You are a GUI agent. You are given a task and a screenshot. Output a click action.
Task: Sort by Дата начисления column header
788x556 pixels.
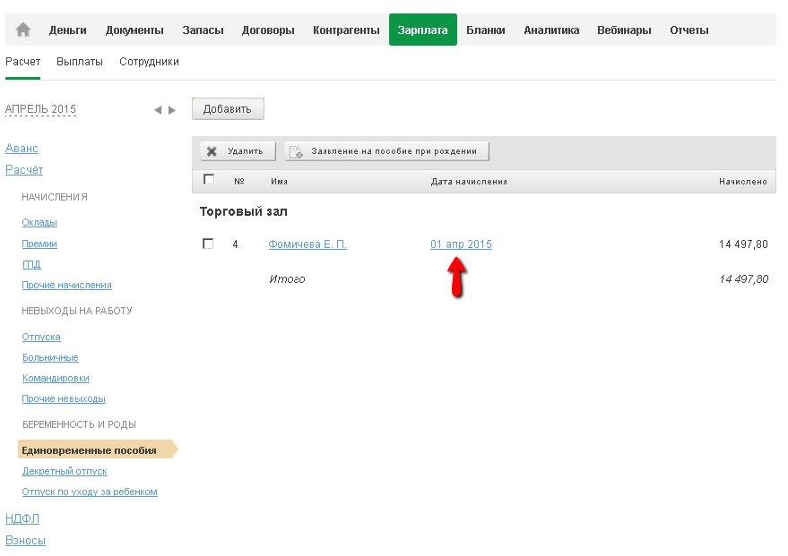pos(469,181)
